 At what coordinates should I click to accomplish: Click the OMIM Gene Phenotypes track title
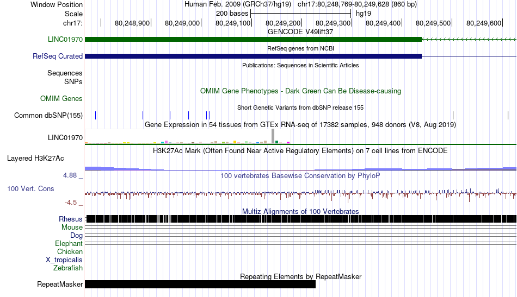[301, 91]
